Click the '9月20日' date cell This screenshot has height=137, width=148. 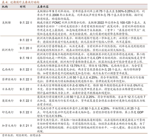pyautogui.click(x=26, y=48)
